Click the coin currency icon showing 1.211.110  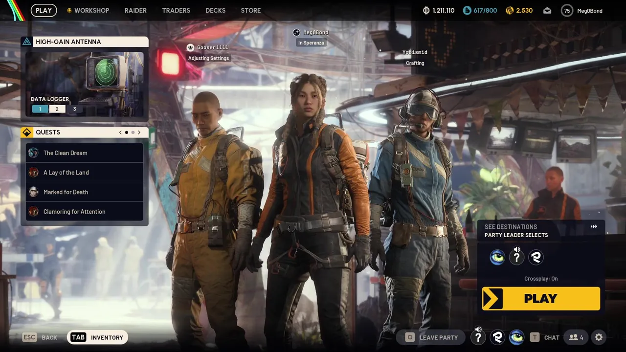click(426, 10)
